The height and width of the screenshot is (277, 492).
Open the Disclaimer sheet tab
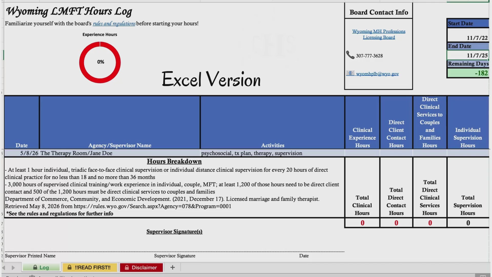(x=141, y=267)
